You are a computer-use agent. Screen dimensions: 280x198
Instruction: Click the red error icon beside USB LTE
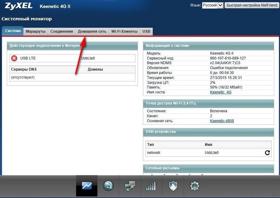coord(14,58)
